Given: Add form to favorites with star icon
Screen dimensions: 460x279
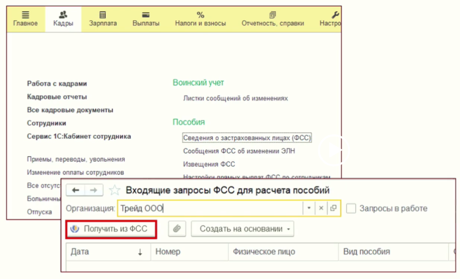Looking at the screenshot, I should 115,190.
